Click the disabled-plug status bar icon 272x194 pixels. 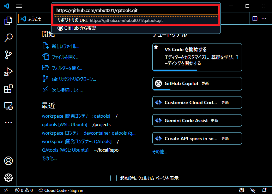coord(253,190)
